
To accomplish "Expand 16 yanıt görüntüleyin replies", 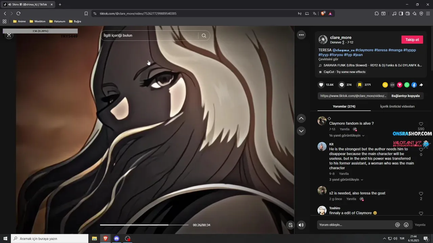I will click(347, 135).
